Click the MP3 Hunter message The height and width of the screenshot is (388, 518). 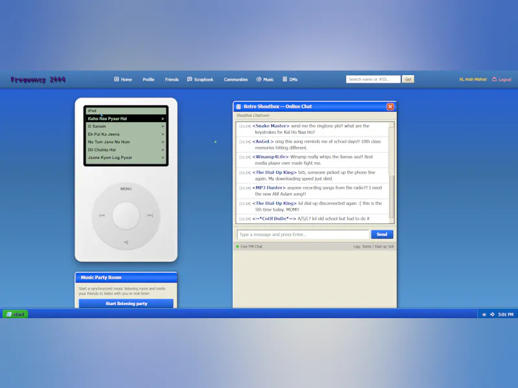click(313, 191)
